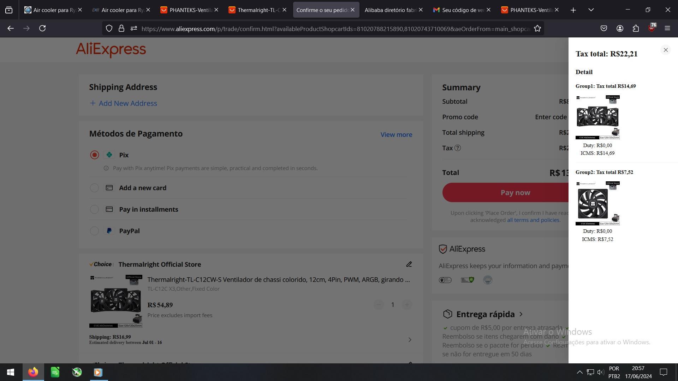Choose Pay in installments radio option

pyautogui.click(x=94, y=209)
